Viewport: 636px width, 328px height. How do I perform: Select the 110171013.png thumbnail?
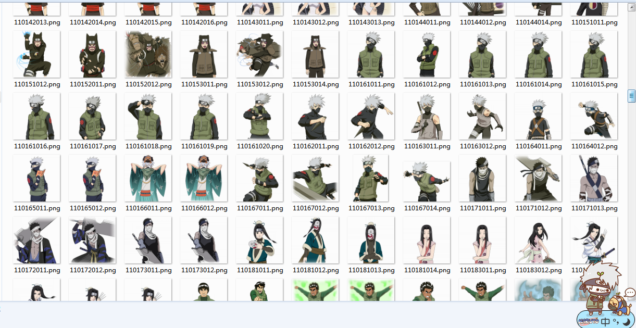(594, 179)
